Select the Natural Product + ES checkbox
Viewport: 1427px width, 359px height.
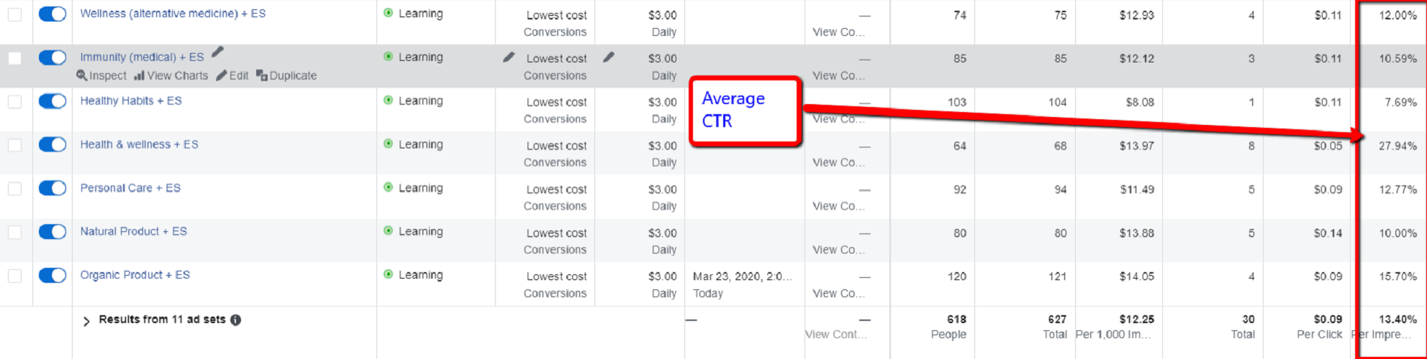coord(14,233)
